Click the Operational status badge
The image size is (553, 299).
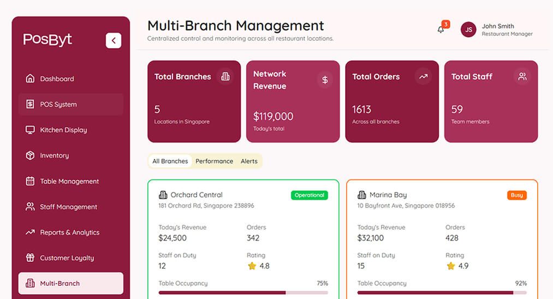click(310, 195)
